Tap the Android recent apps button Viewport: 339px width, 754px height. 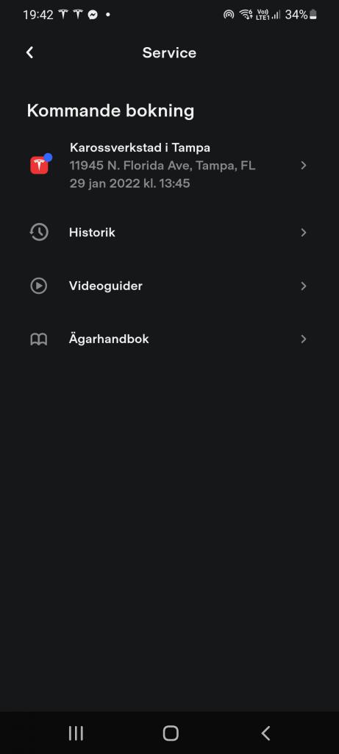76,733
